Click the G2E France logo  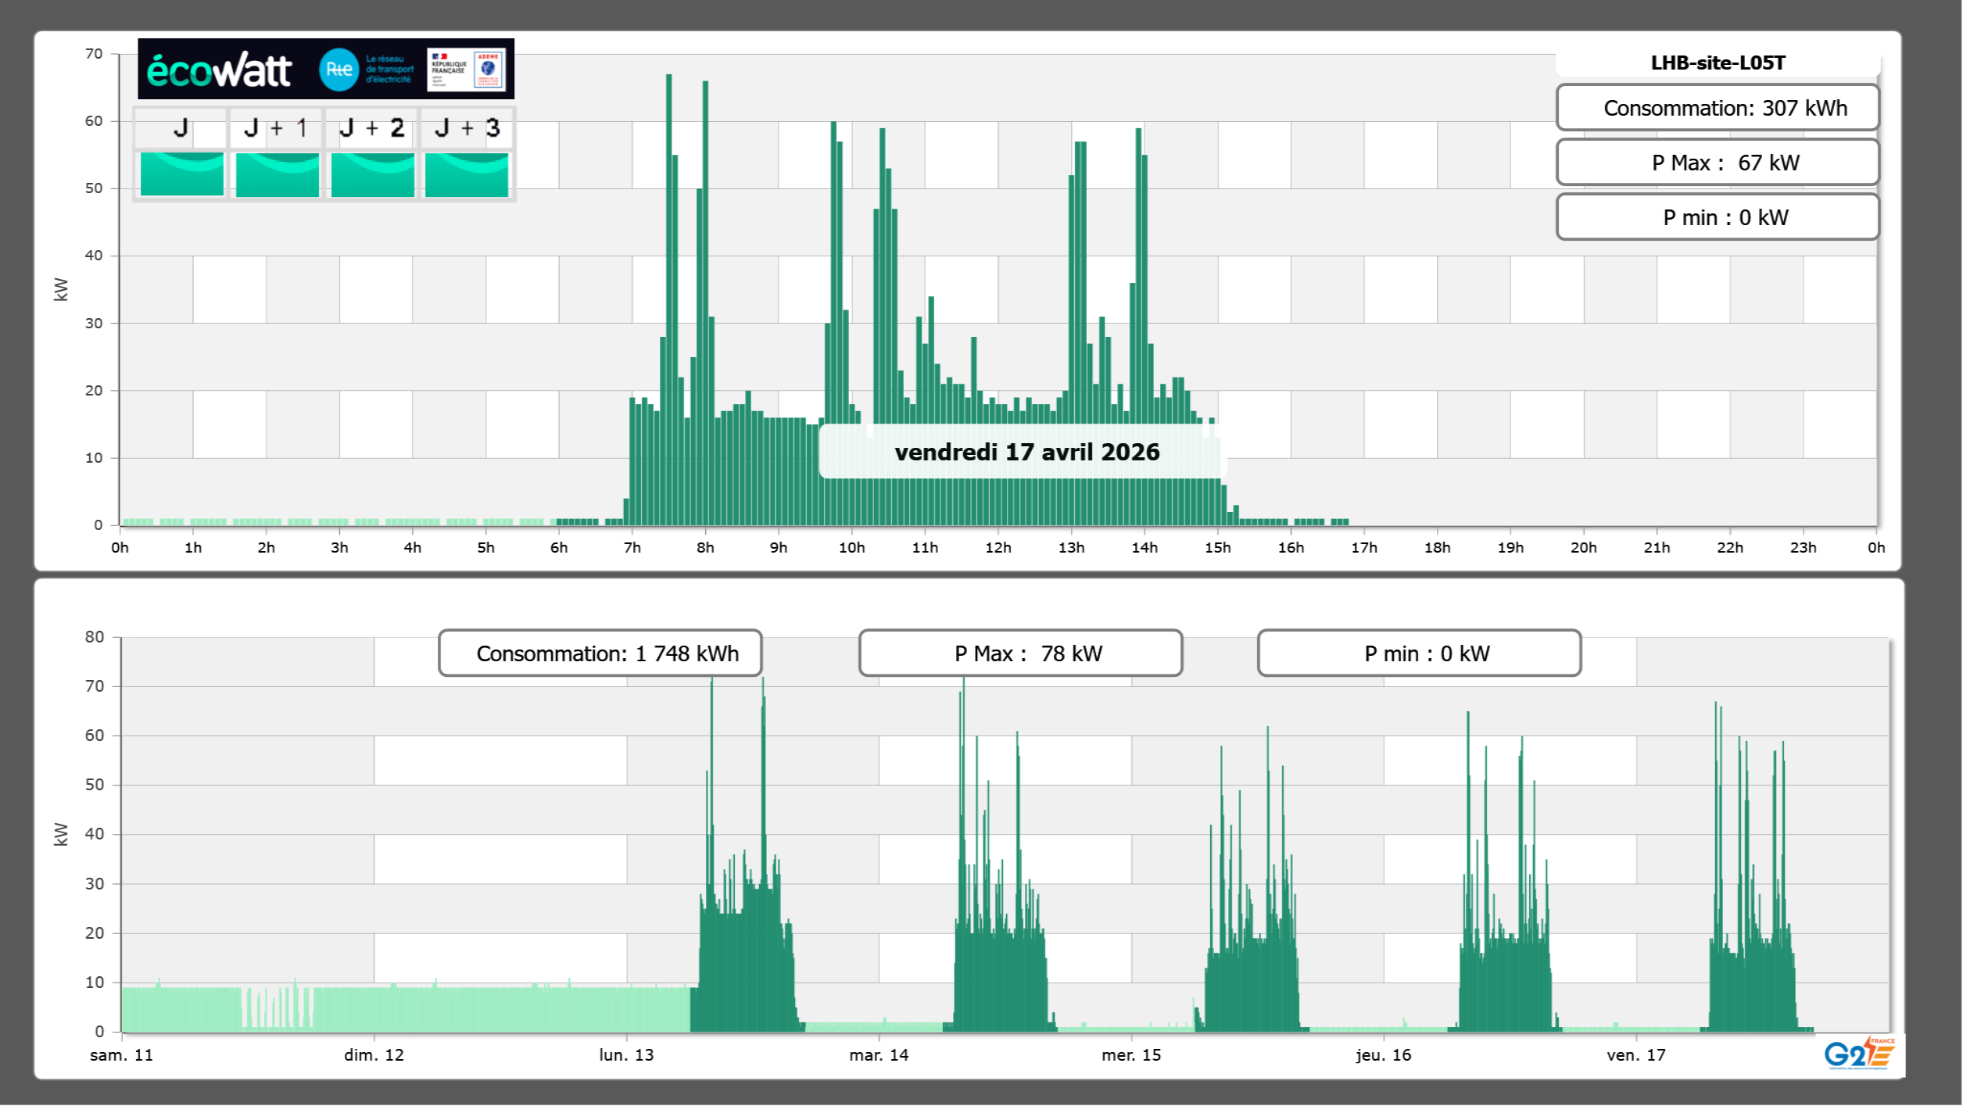(x=1859, y=1054)
